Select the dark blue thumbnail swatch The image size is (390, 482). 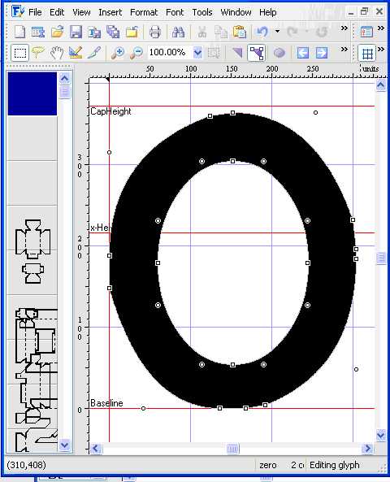(x=32, y=93)
